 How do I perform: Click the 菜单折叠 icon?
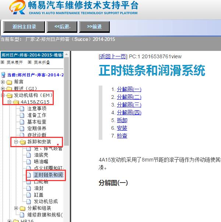click(29, 62)
